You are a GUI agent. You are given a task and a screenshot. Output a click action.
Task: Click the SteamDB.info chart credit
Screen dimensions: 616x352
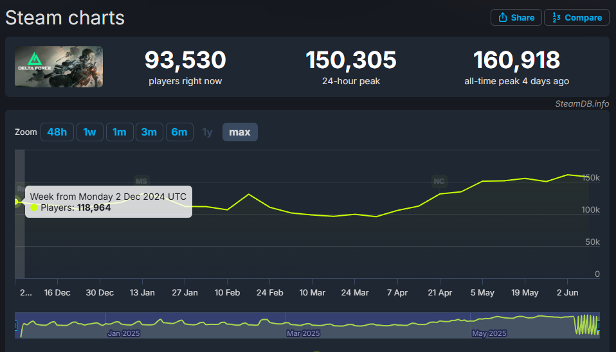(x=583, y=104)
